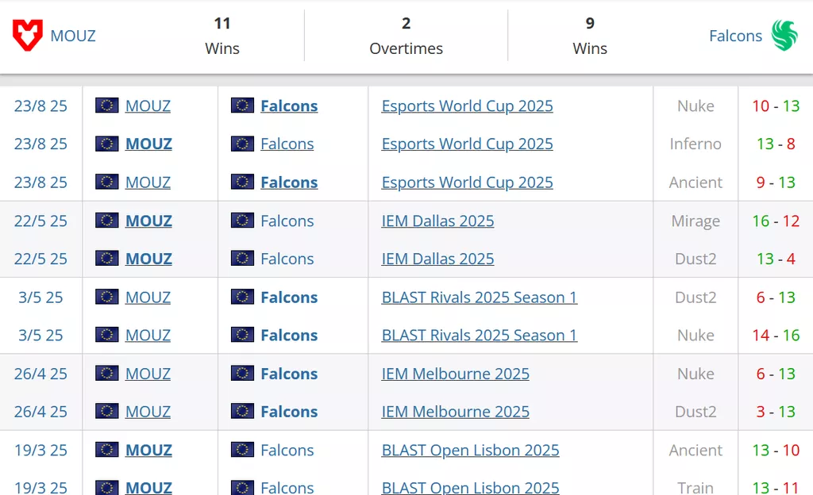Click the EU flag beside MOUZ, Nuke 10-13 row
The image size is (813, 495).
(107, 106)
